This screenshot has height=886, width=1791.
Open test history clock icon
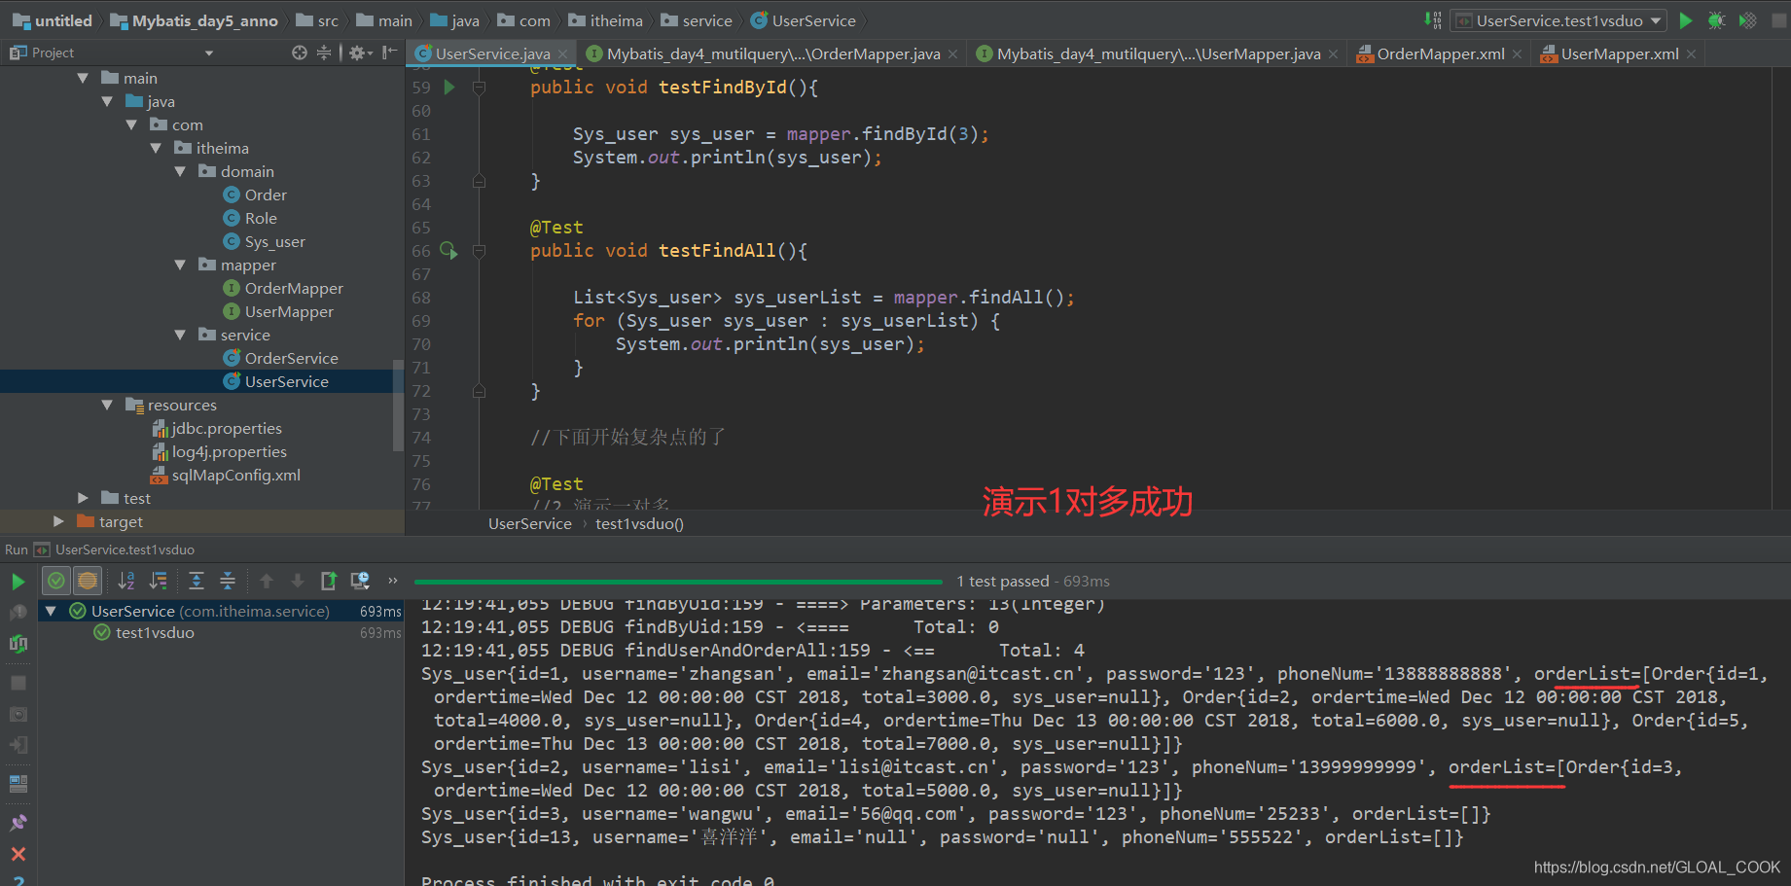360,581
